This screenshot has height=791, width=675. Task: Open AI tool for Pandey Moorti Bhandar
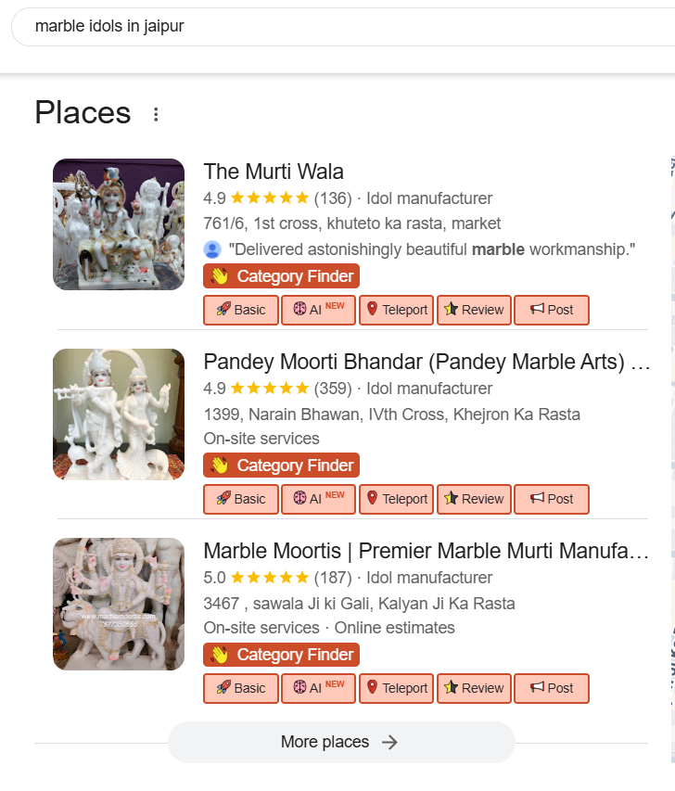[x=318, y=499]
